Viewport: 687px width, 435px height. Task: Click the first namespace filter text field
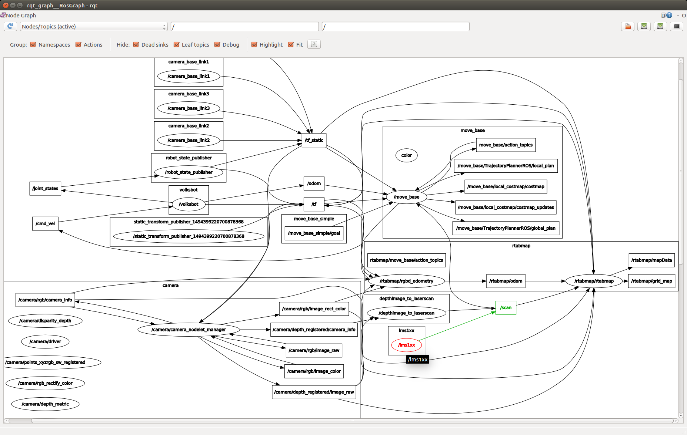(x=244, y=27)
